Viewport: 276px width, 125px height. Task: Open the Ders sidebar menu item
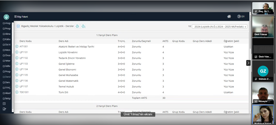click(7, 83)
